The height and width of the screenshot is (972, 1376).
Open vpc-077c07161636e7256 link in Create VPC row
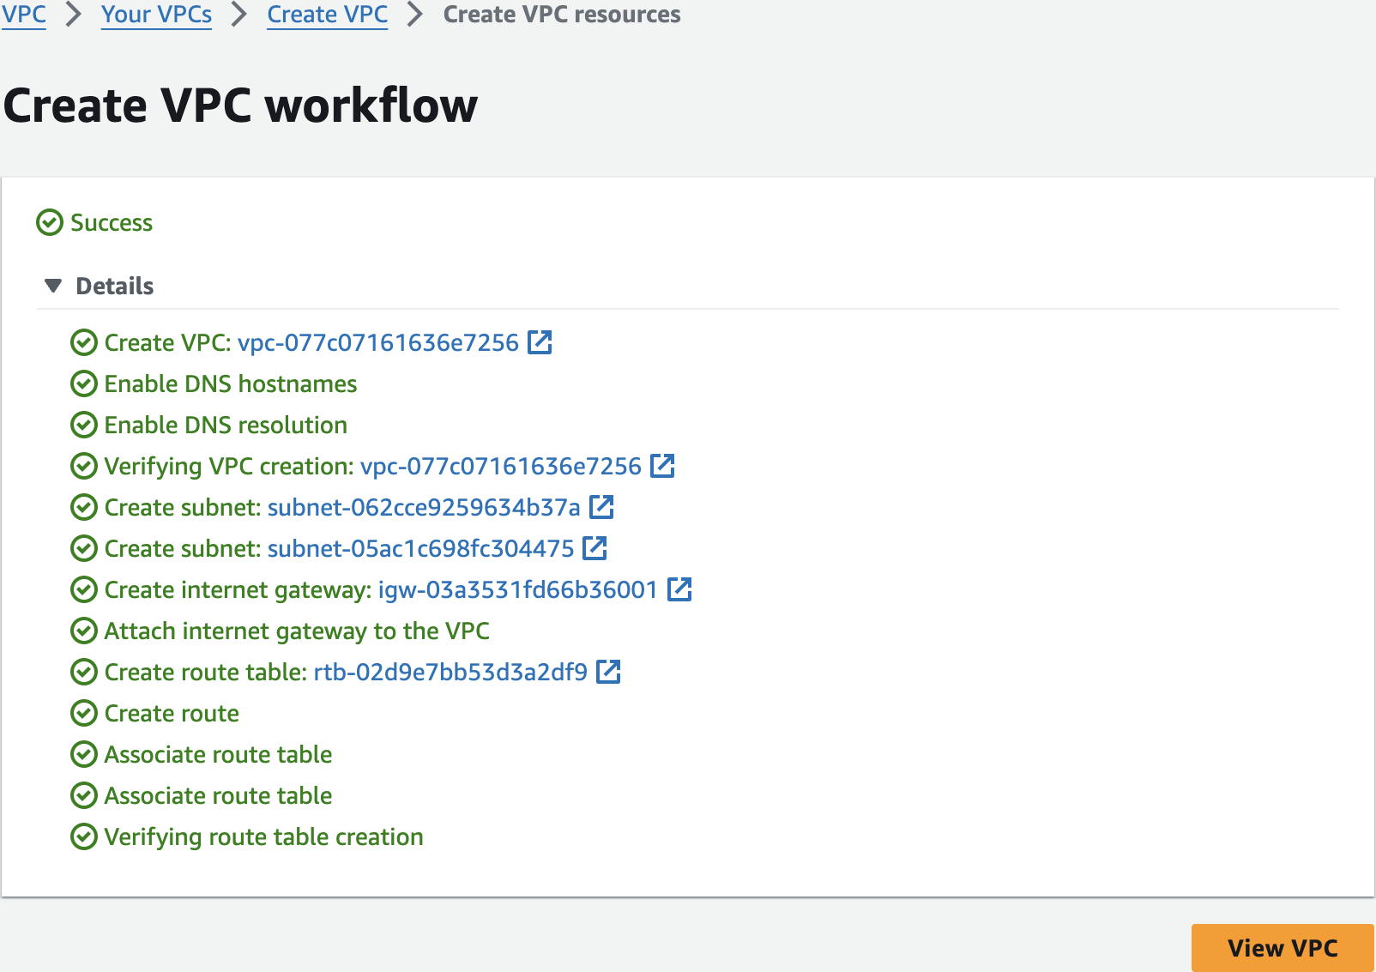click(378, 343)
